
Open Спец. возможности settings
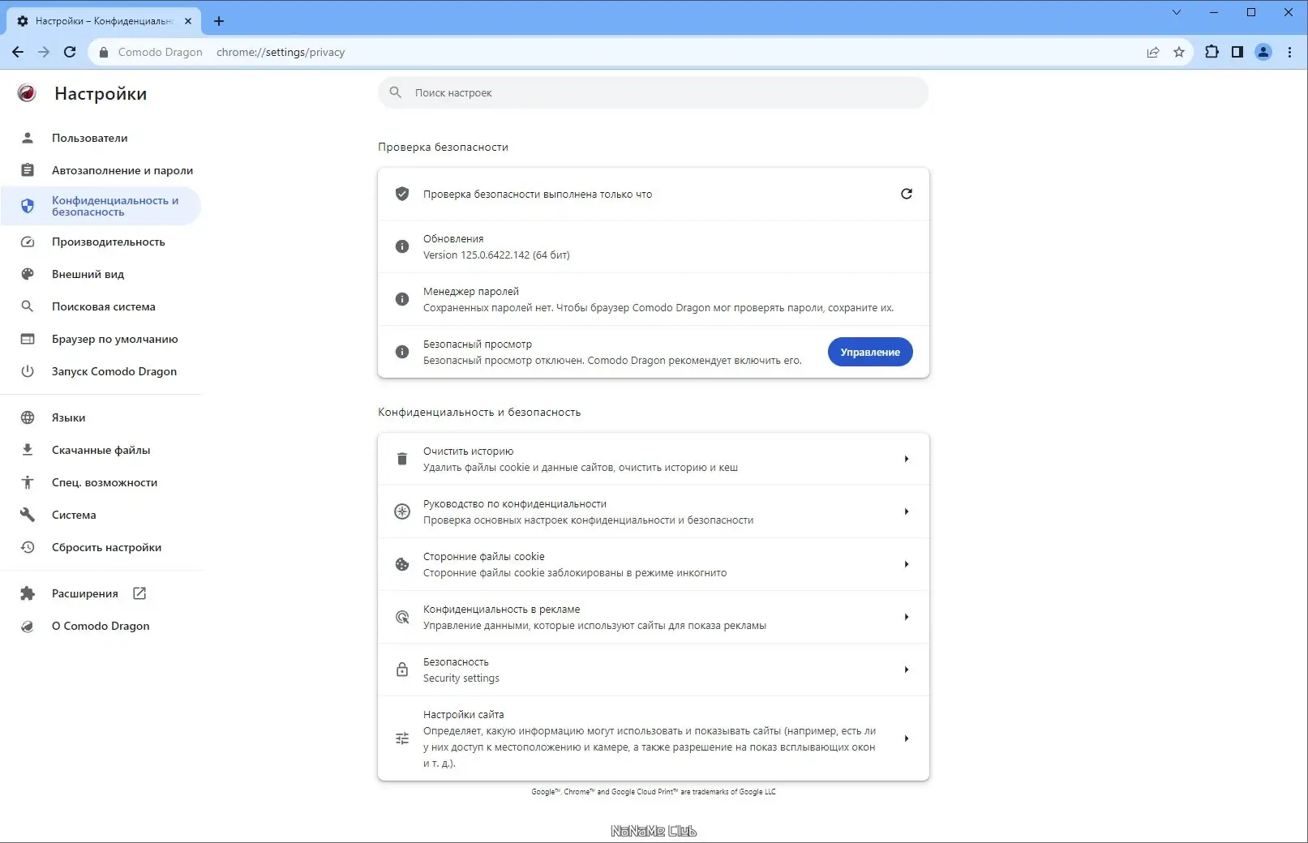101,482
